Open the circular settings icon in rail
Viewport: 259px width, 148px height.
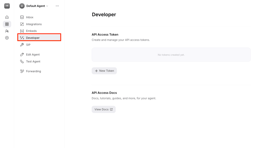7,38
